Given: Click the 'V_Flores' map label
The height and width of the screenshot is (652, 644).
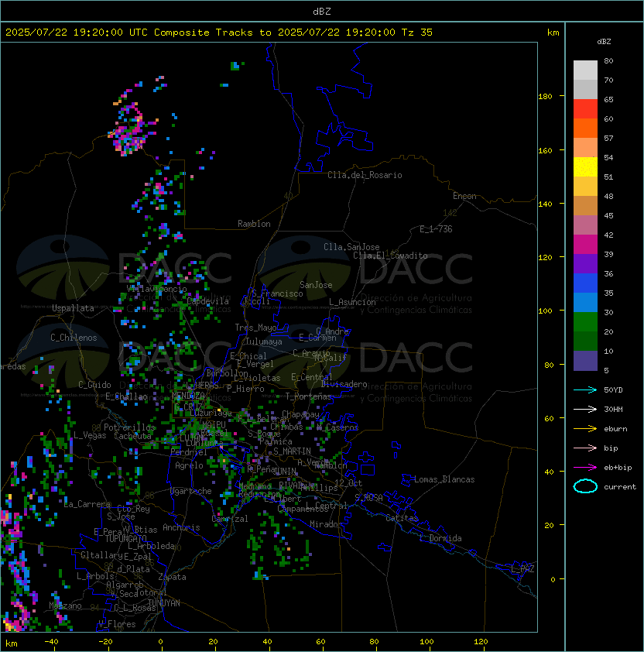Looking at the screenshot, I should coord(117,624).
